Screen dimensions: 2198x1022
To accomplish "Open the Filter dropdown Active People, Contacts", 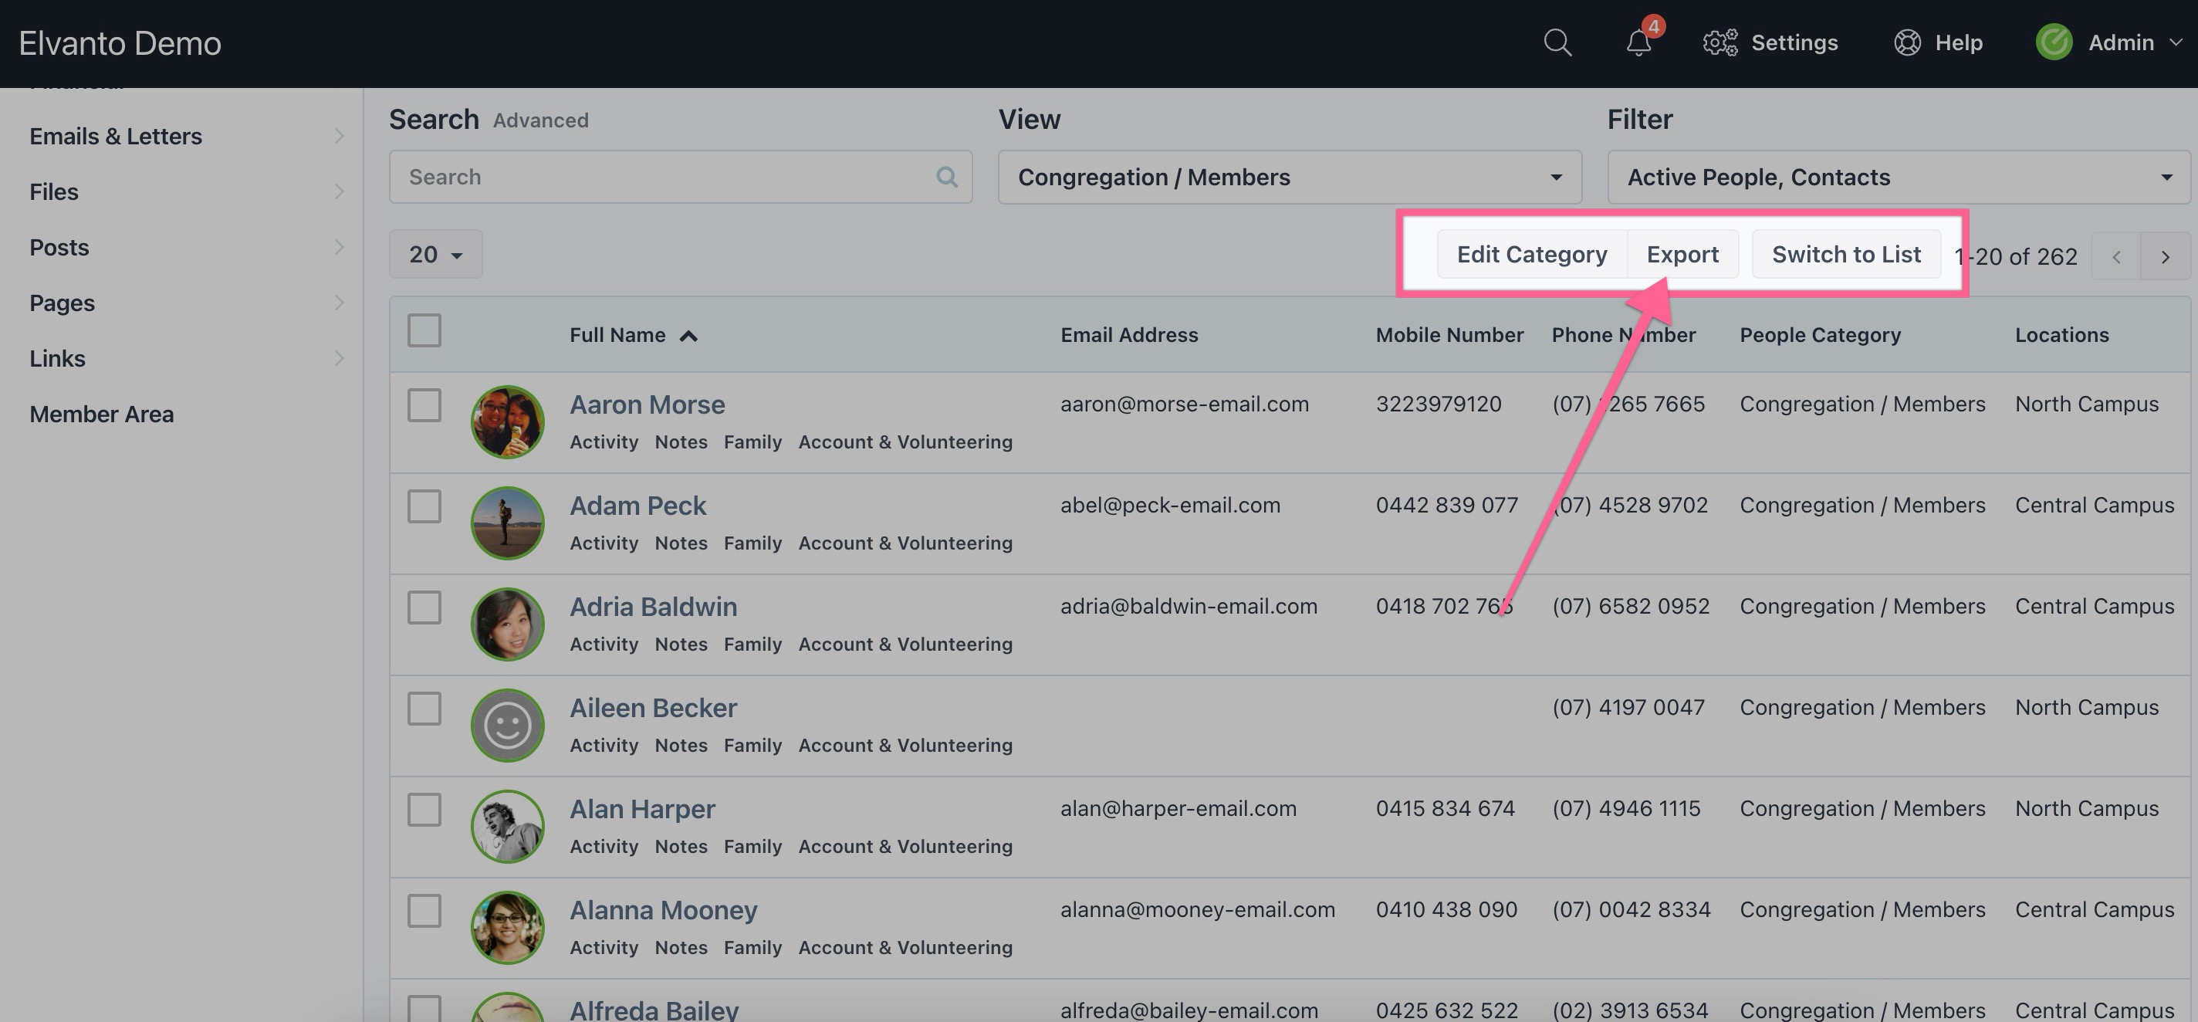I will [1899, 177].
